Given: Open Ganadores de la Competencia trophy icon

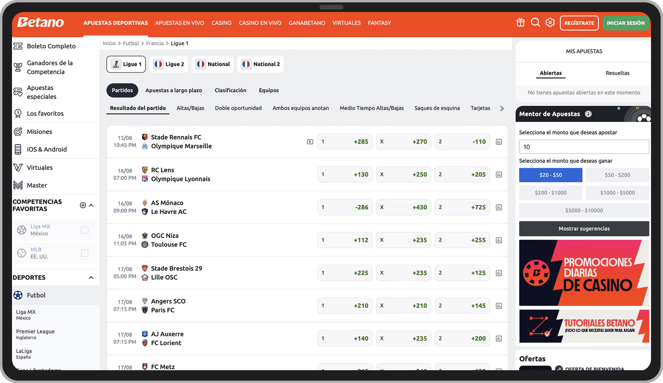Looking at the screenshot, I should (x=18, y=67).
